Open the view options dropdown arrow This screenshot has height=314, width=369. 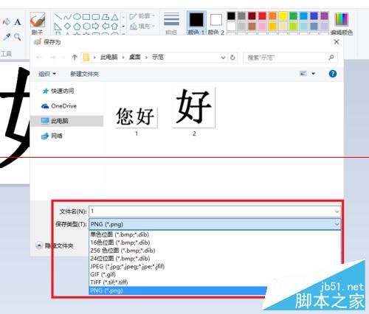pos(314,74)
